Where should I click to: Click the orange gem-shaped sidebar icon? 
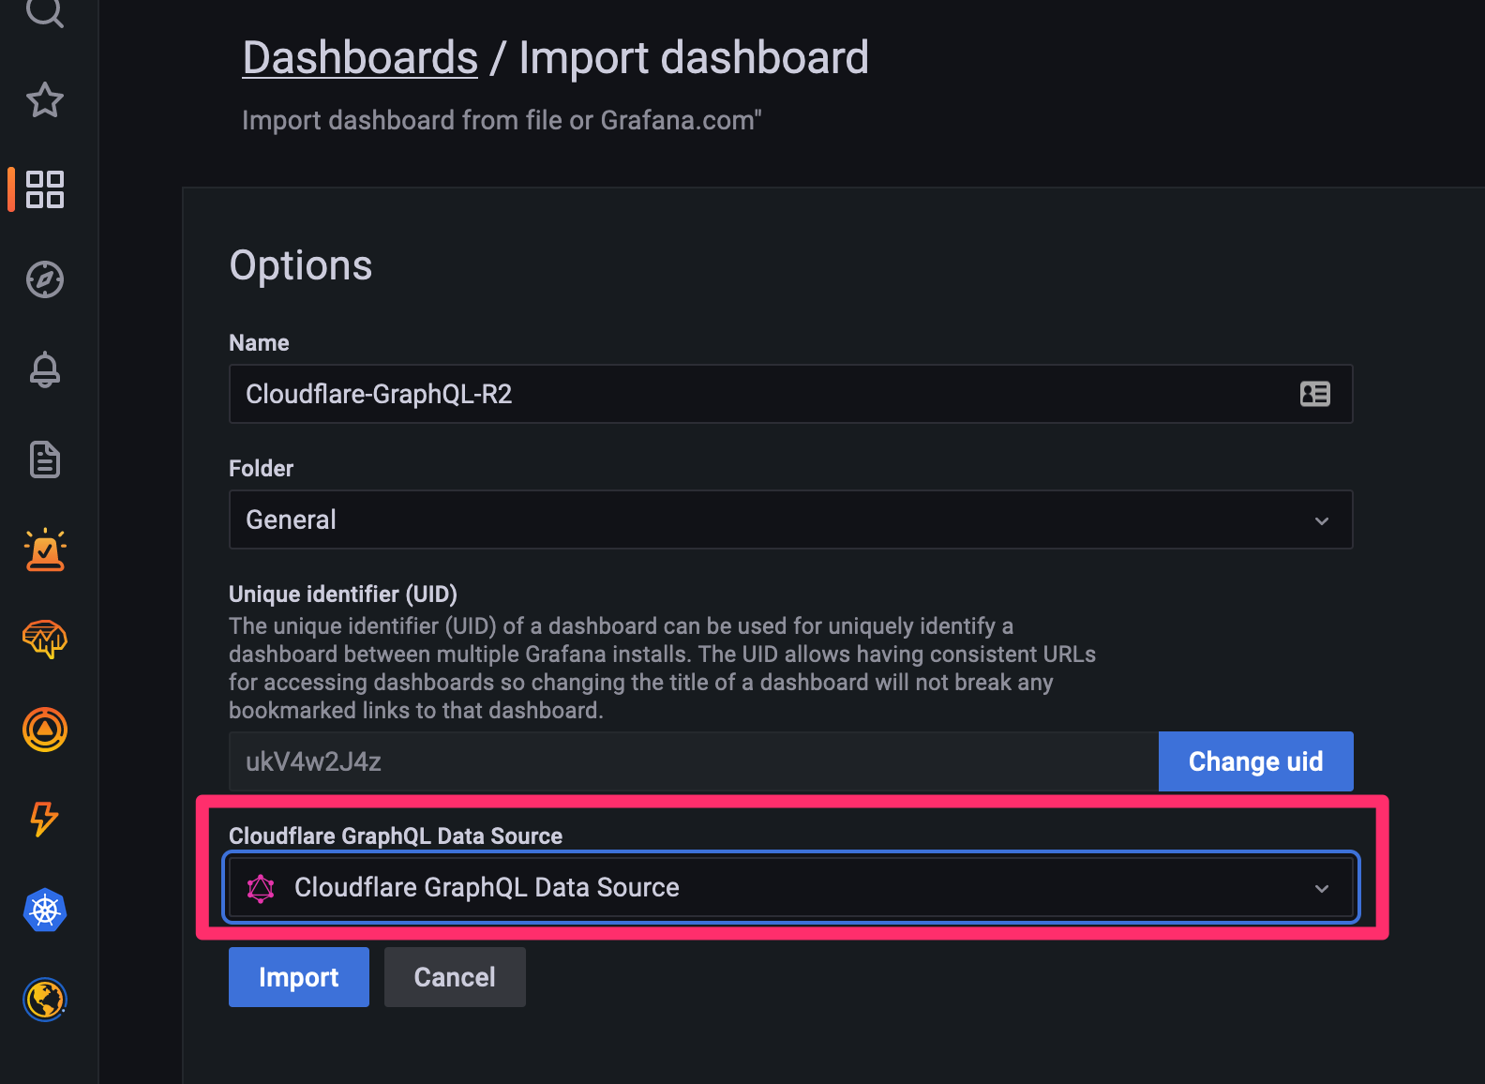coord(45,640)
